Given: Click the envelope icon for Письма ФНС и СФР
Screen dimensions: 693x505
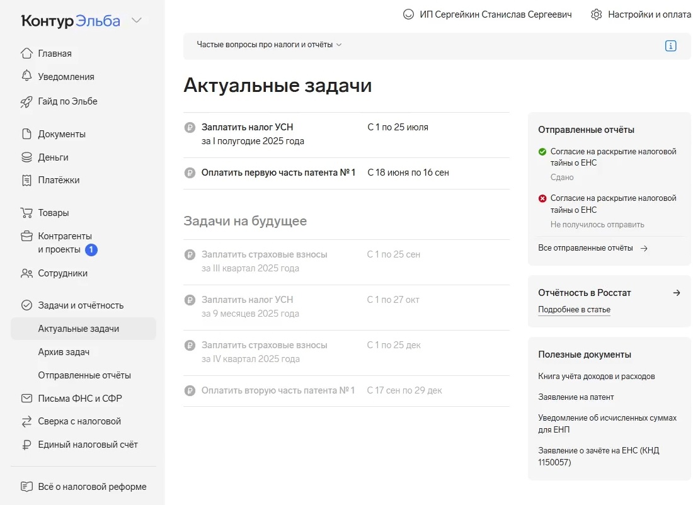Looking at the screenshot, I should coord(26,398).
